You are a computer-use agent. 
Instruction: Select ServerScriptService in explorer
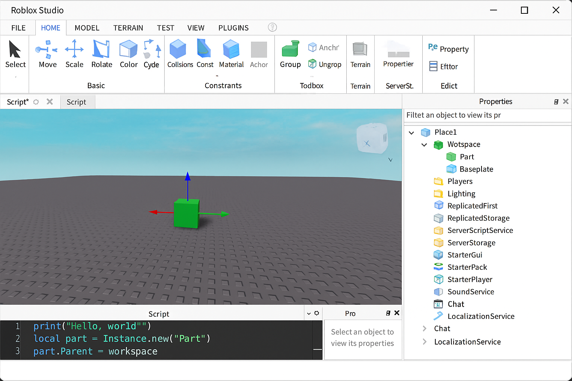pos(473,230)
